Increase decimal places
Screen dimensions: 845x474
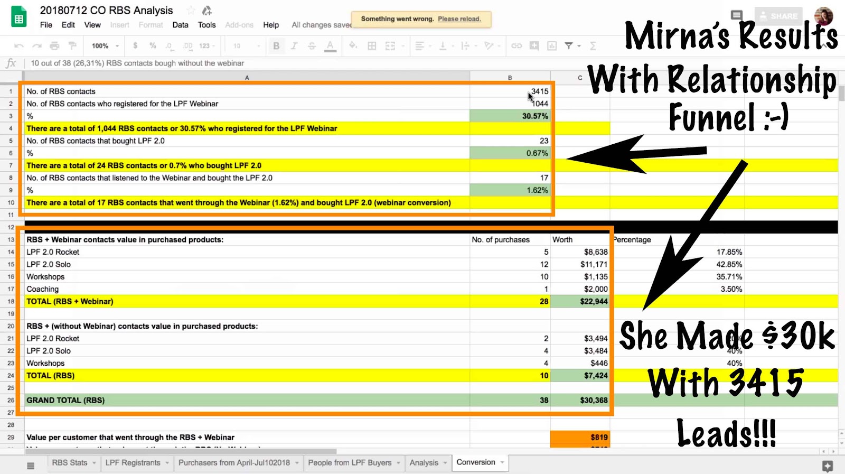click(x=187, y=46)
